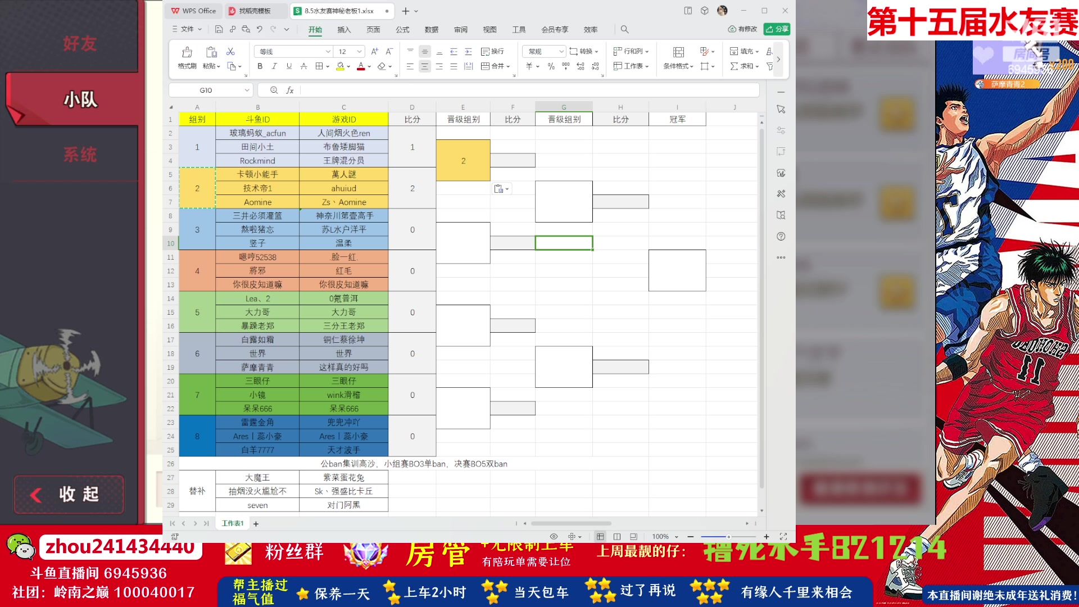This screenshot has height=607, width=1079.
Task: Click the formula bar input field
Action: point(529,90)
